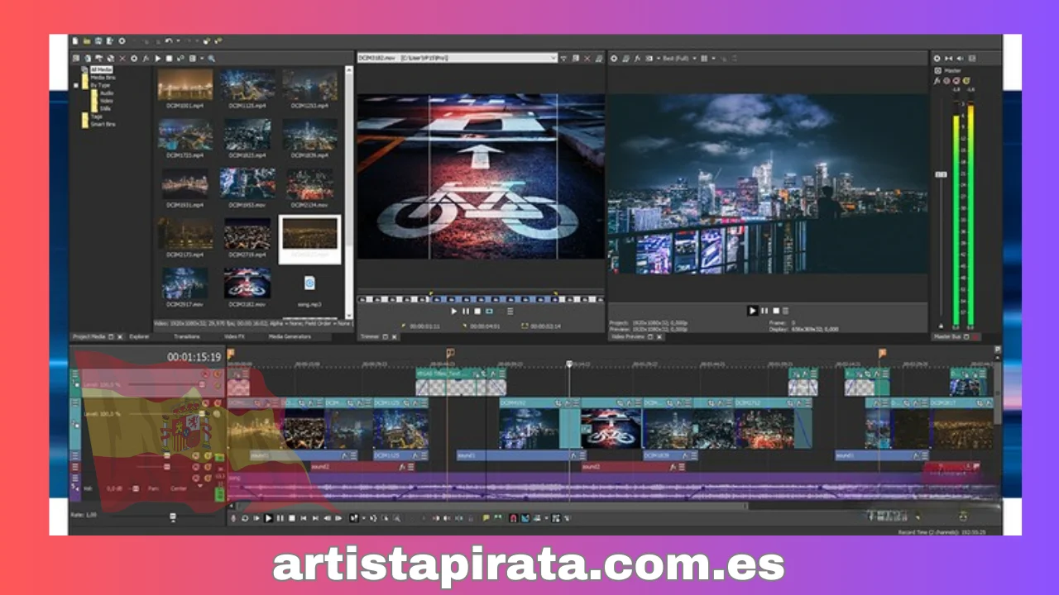Open the Master FX icon
The height and width of the screenshot is (595, 1059).
coord(937,80)
